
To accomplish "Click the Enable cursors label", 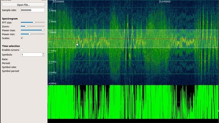I will point(11,50).
